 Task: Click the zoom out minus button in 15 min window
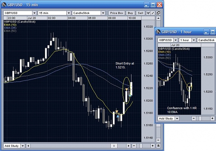coord(134,146)
